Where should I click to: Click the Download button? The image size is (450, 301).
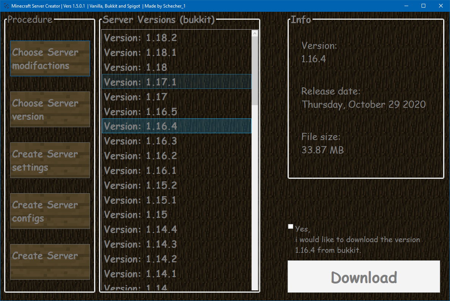tap(363, 277)
